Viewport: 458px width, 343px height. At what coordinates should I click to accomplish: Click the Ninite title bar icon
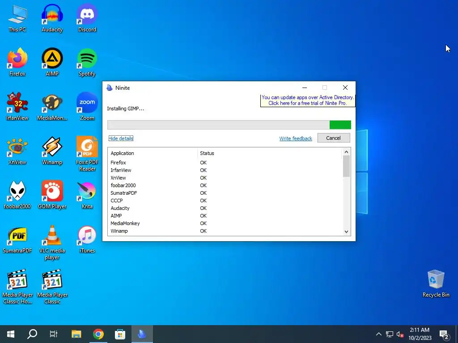[x=110, y=88]
